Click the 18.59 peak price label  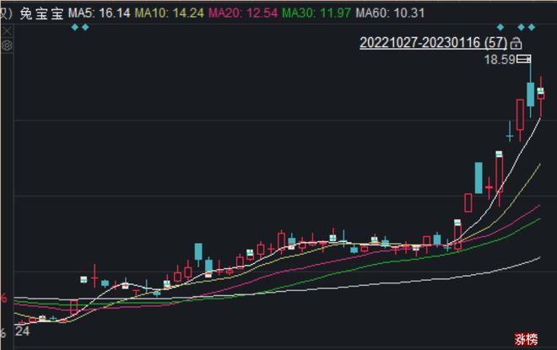click(498, 60)
